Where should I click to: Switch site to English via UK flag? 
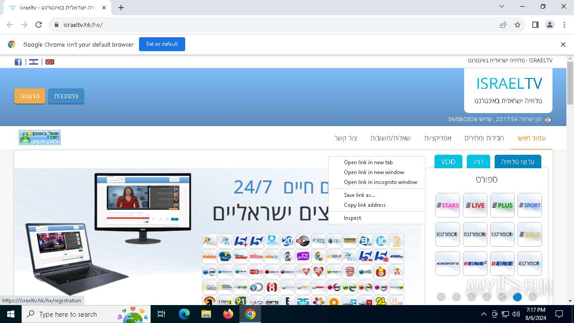(x=50, y=62)
